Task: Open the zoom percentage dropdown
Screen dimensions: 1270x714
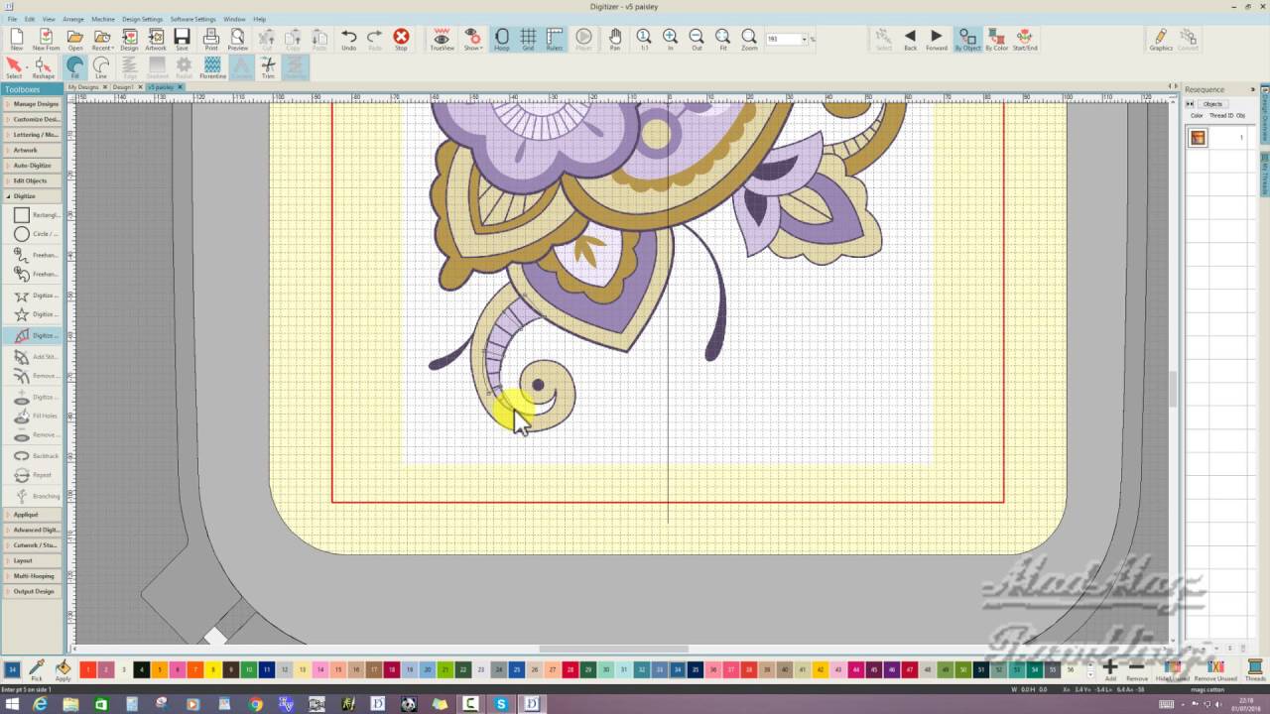Action: click(x=805, y=40)
